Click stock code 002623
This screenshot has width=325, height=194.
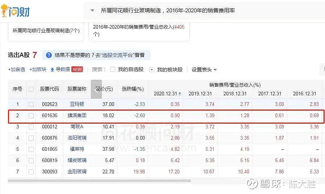[x=50, y=104]
